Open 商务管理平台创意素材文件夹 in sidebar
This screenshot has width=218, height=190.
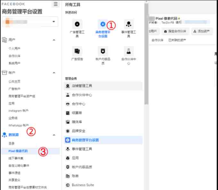pos(28,187)
